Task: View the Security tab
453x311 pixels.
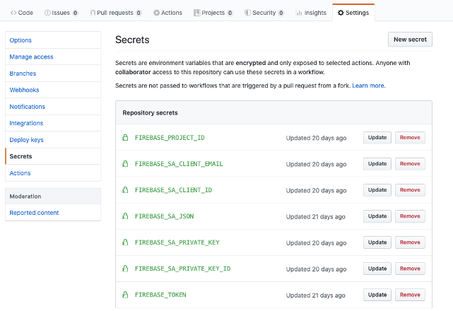Action: (264, 13)
